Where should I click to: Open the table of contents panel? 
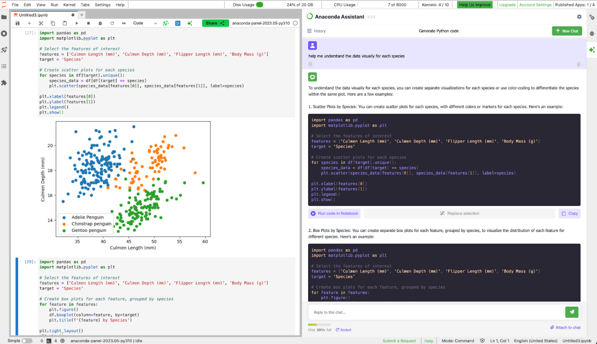tap(4, 66)
